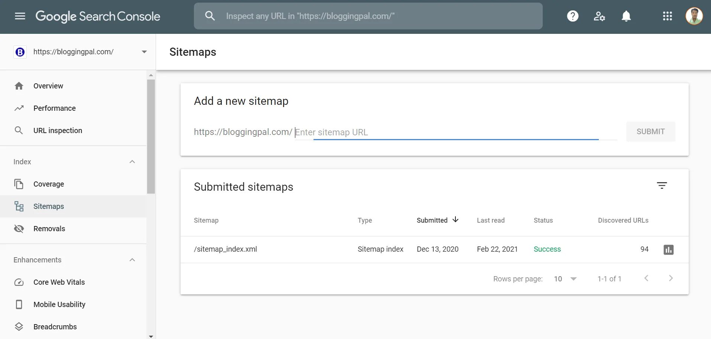Screen dimensions: 711x339
Task: Change the rows per page value
Action: coord(565,279)
